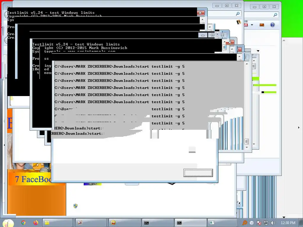
Task: Click the upper long green progress bar
Action: tap(265, 85)
